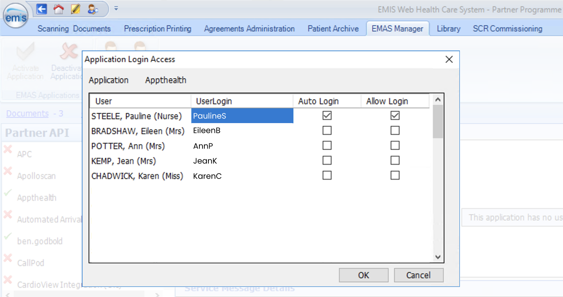Select the KarenC login cell

tap(242, 176)
